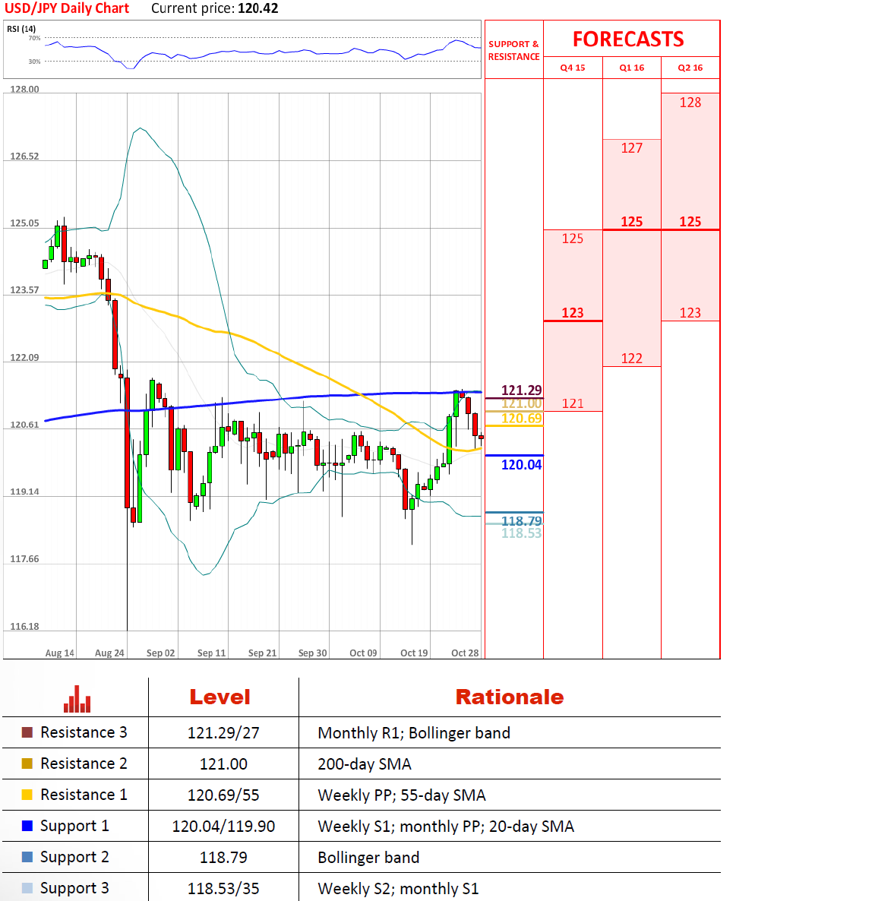Click the 116.18 price axis label

point(25,626)
